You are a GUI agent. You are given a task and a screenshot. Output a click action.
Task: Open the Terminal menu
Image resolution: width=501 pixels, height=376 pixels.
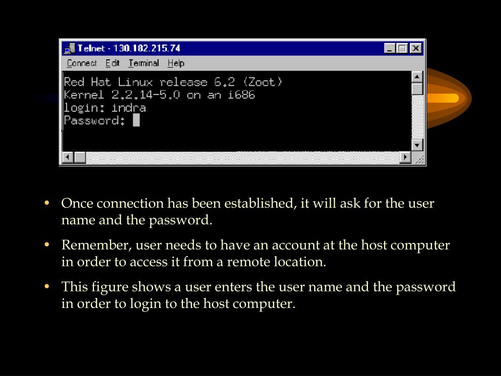point(143,63)
